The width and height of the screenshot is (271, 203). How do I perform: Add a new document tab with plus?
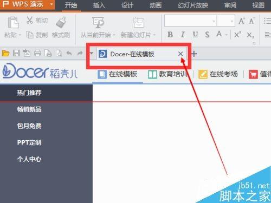pyautogui.click(x=194, y=54)
